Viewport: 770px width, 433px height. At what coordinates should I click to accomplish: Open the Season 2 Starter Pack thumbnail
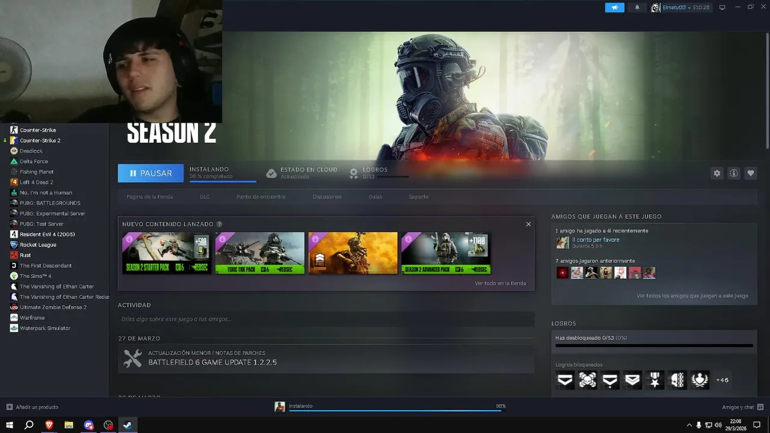(167, 253)
